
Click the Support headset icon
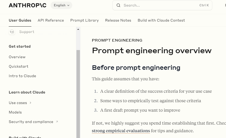[12, 32]
